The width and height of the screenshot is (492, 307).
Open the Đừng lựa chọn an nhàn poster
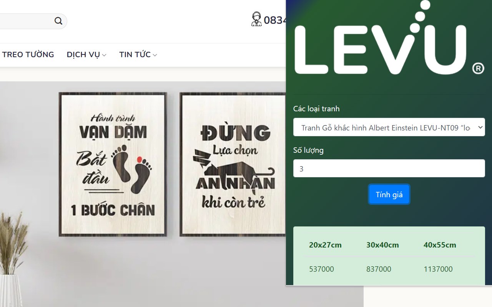point(233,164)
